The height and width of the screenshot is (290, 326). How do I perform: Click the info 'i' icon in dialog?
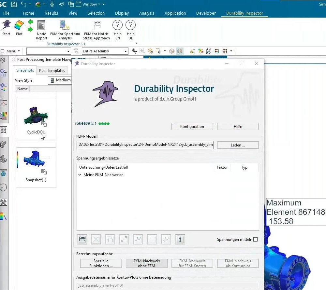point(180,240)
